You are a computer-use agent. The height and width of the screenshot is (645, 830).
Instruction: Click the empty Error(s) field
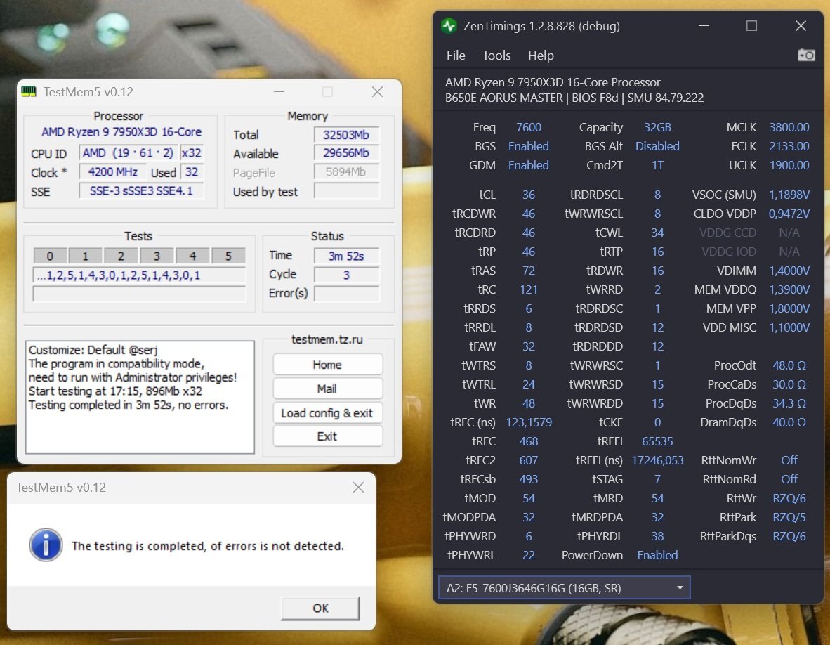click(347, 294)
